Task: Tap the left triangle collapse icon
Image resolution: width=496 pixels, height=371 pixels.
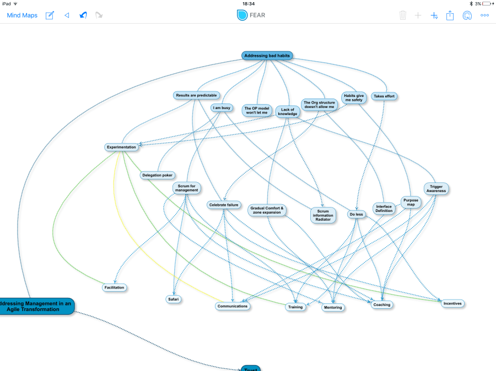Action: point(67,15)
